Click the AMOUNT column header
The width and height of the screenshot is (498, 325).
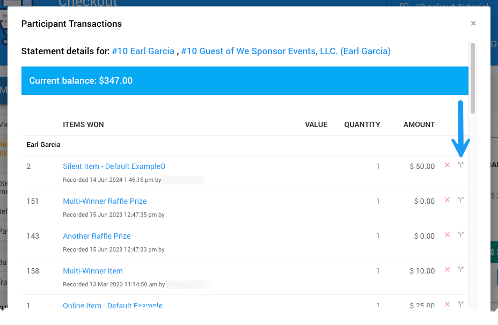(x=419, y=124)
